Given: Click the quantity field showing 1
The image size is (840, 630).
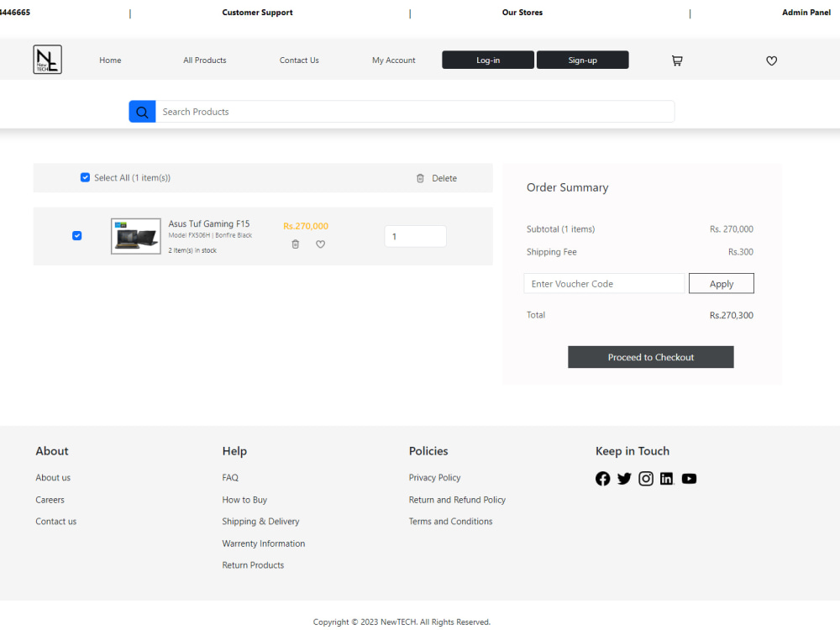Looking at the screenshot, I should (415, 236).
